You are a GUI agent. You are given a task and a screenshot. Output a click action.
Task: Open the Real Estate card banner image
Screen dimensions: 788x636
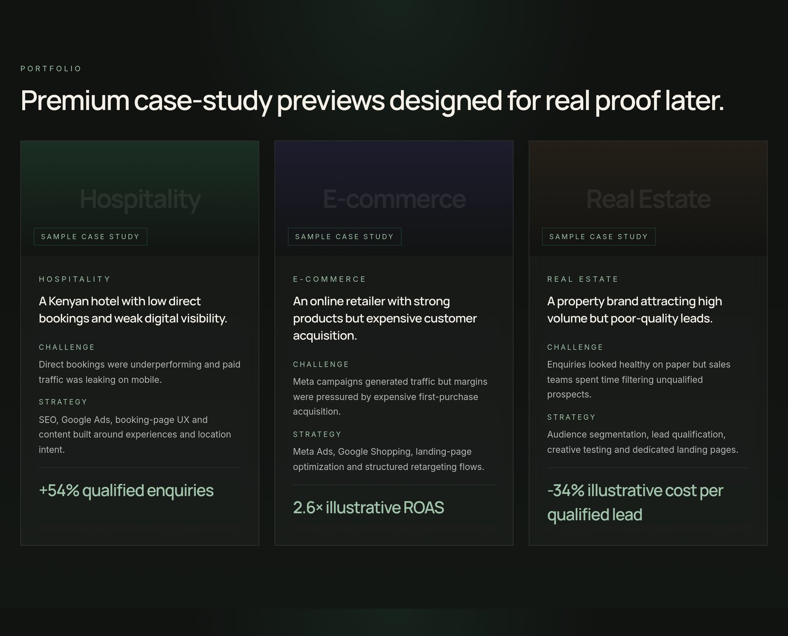click(648, 198)
